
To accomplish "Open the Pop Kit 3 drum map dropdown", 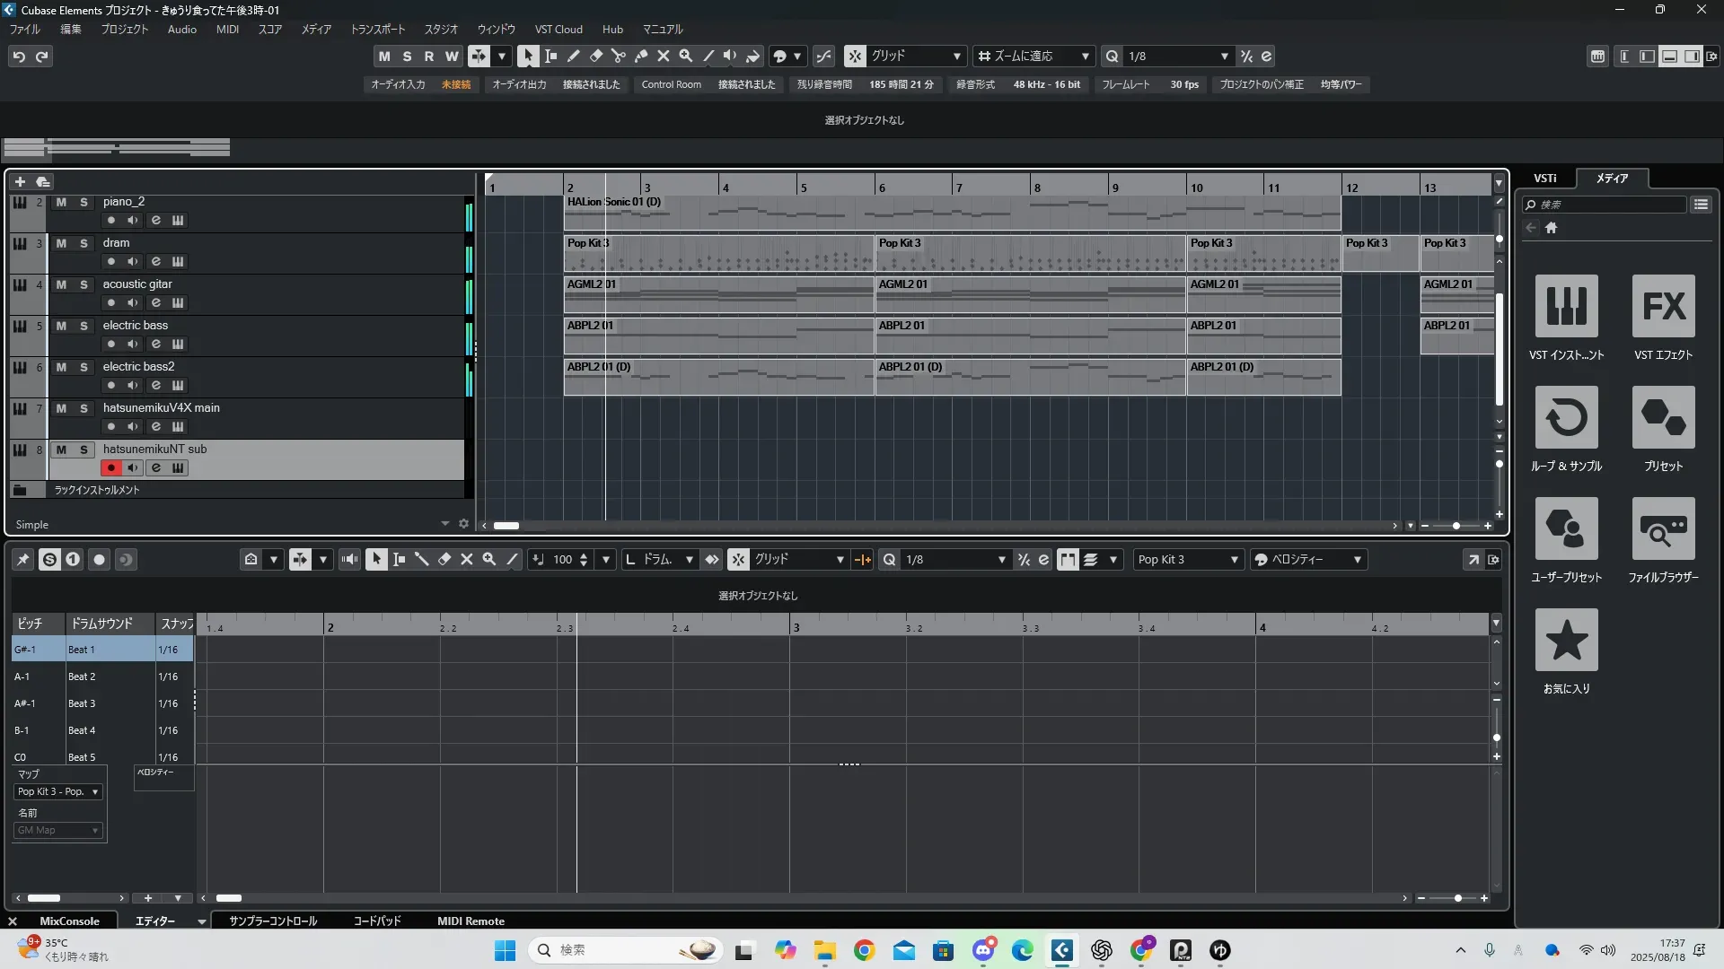I will tap(1187, 559).
